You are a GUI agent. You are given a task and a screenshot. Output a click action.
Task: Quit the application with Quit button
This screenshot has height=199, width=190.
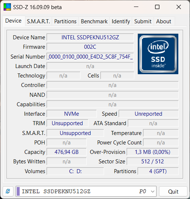pyautogui.click(x=173, y=191)
